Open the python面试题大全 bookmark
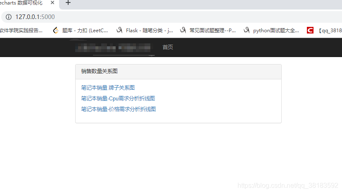342x193 pixels. (276, 30)
